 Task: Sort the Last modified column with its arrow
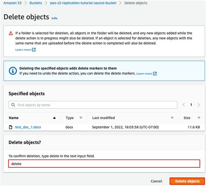(172, 118)
